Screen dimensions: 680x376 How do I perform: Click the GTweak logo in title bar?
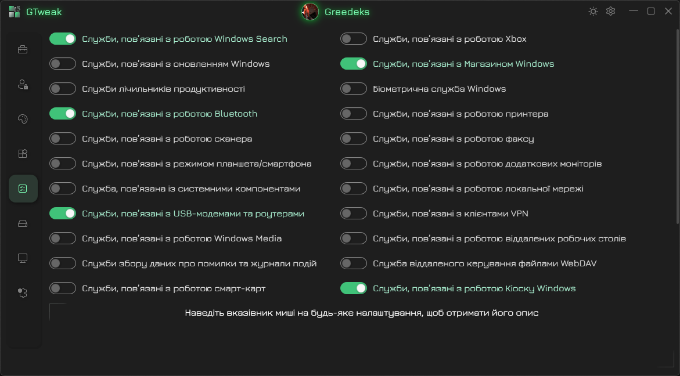point(15,12)
